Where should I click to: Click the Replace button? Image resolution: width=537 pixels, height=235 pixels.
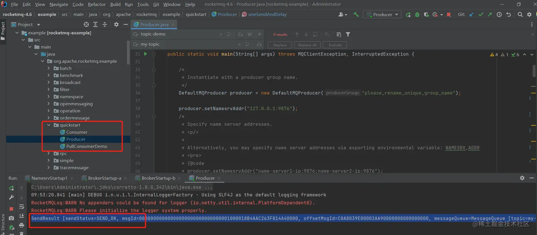tap(280, 45)
